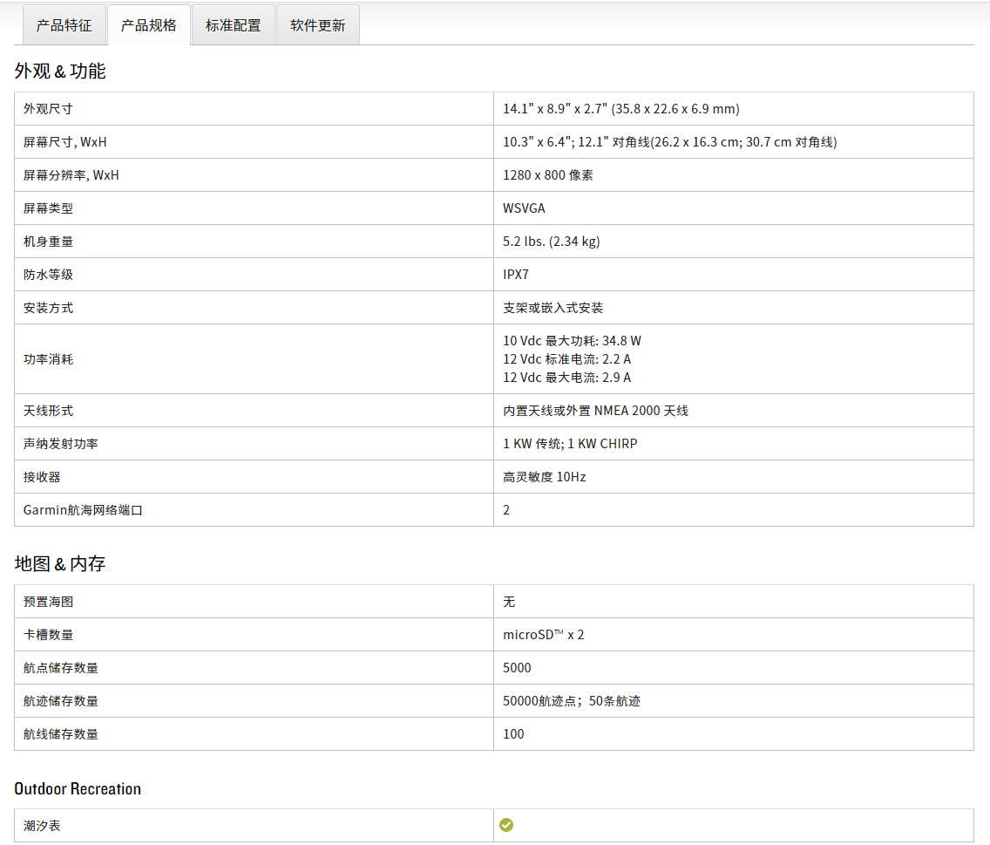Image resolution: width=990 pixels, height=845 pixels.
Task: Click the 外观 & 功能 section heading
Action: 60,72
